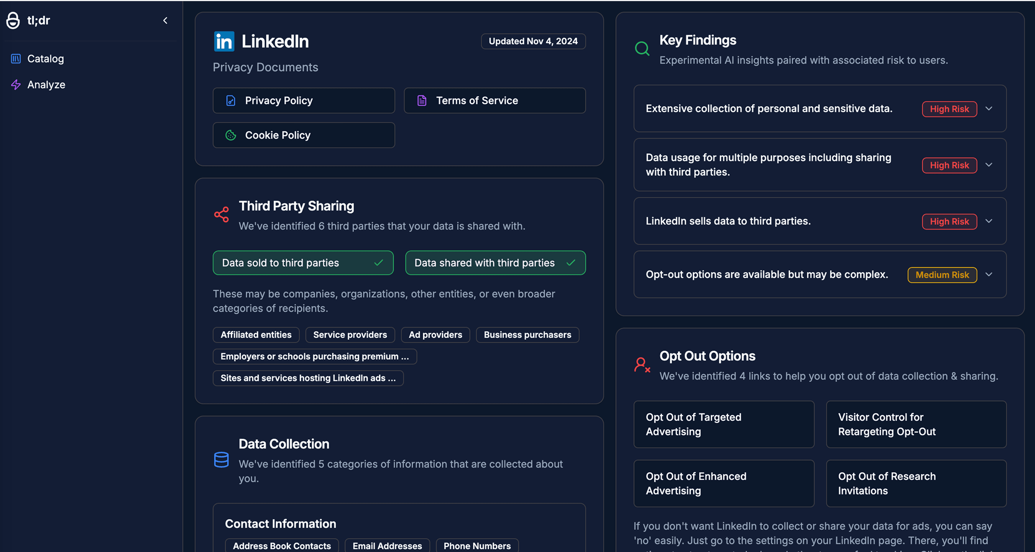
Task: Click the tl;dr lock logo icon
Action: coord(13,20)
